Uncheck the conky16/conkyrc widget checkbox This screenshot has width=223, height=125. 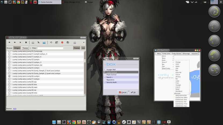[x=9, y=76]
